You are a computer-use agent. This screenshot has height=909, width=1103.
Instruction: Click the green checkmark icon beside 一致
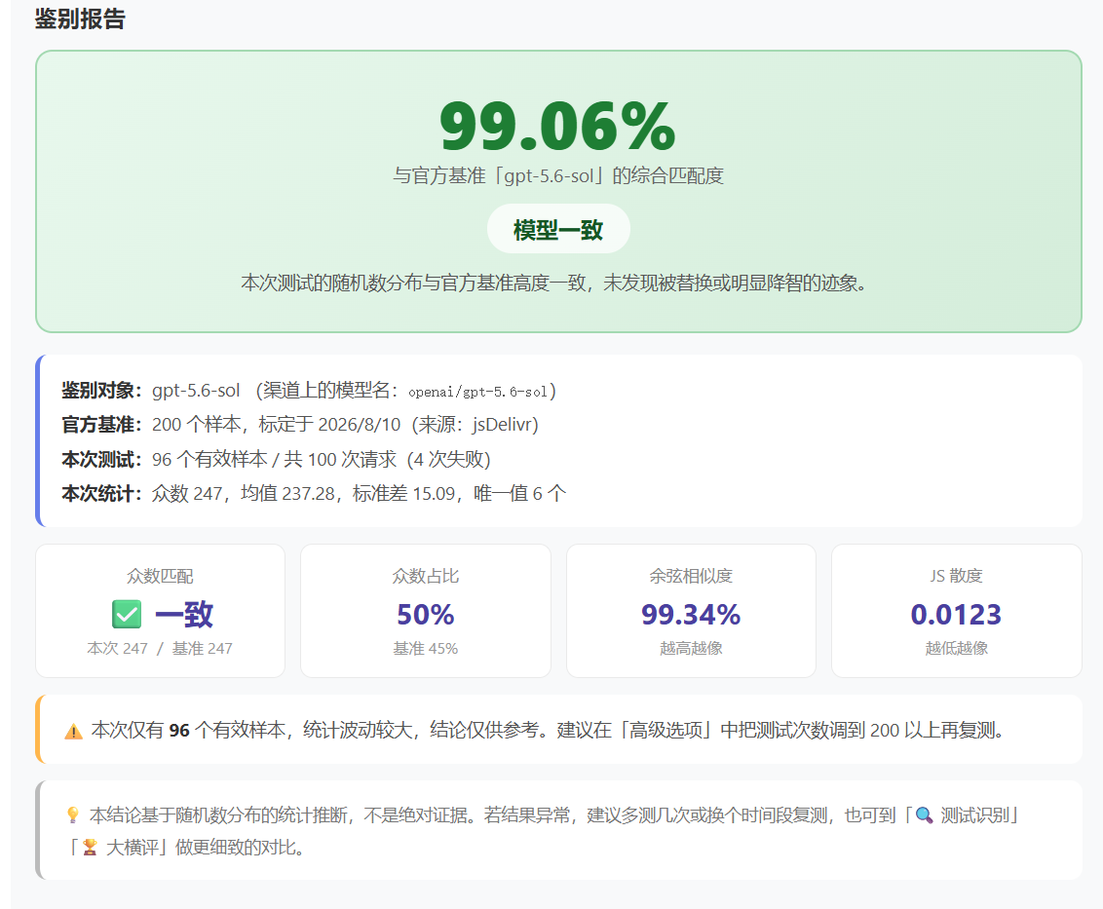pyautogui.click(x=127, y=614)
